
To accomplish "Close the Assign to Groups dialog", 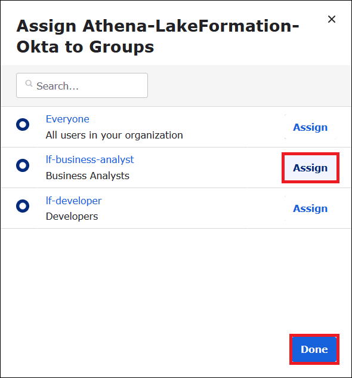I will 332,19.
